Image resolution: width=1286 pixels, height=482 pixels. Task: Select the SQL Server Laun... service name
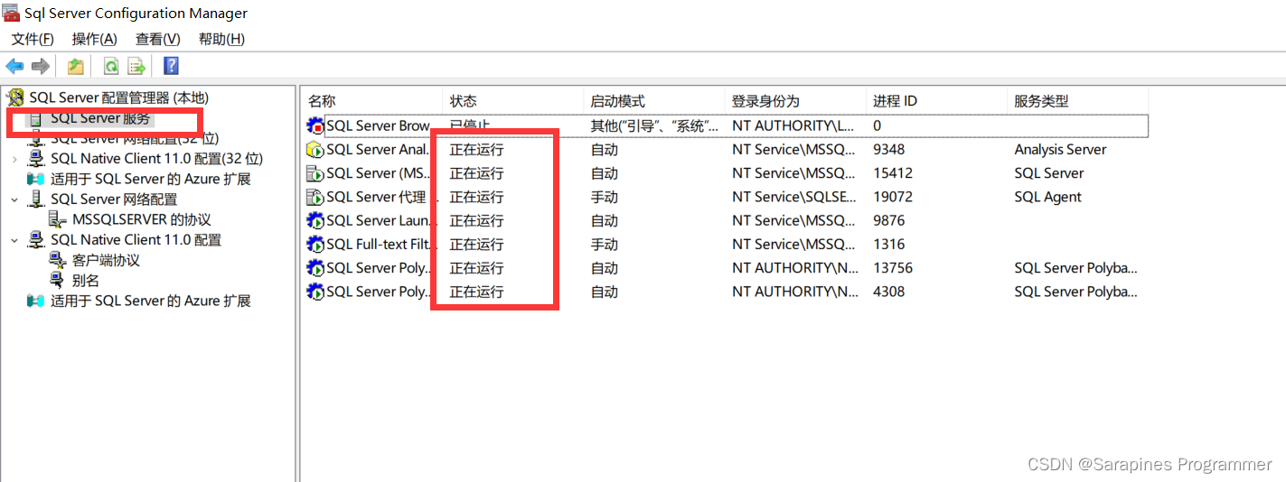pos(378,220)
